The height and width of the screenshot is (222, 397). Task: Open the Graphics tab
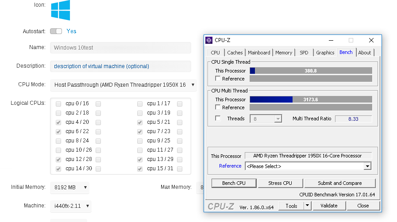pos(325,53)
